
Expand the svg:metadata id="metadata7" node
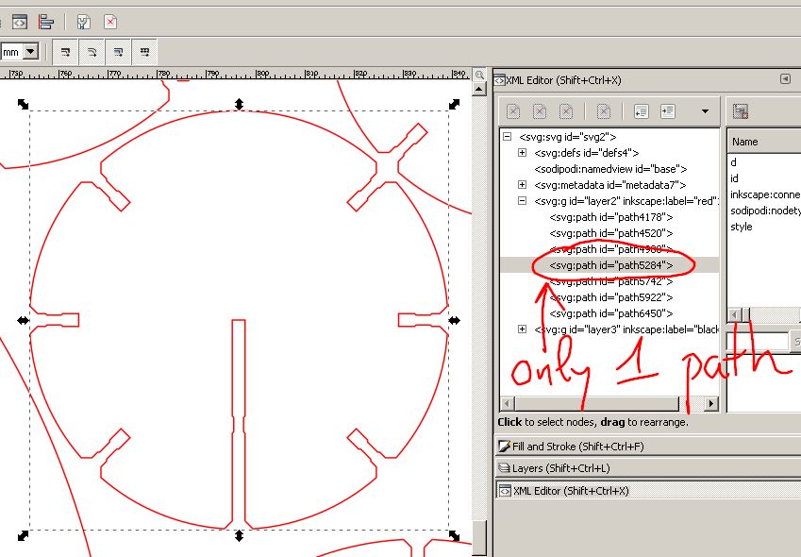pos(522,184)
